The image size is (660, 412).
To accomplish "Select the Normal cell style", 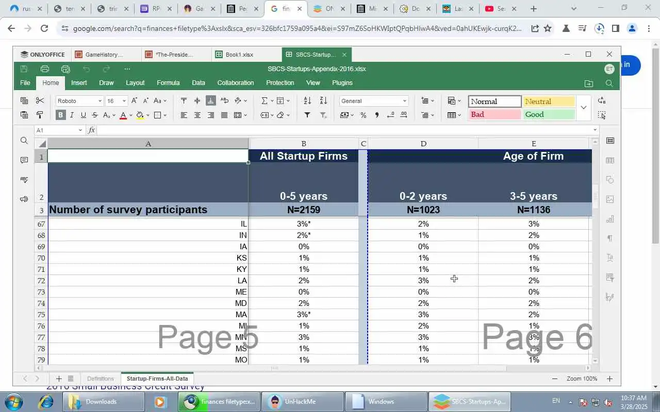I will (494, 101).
